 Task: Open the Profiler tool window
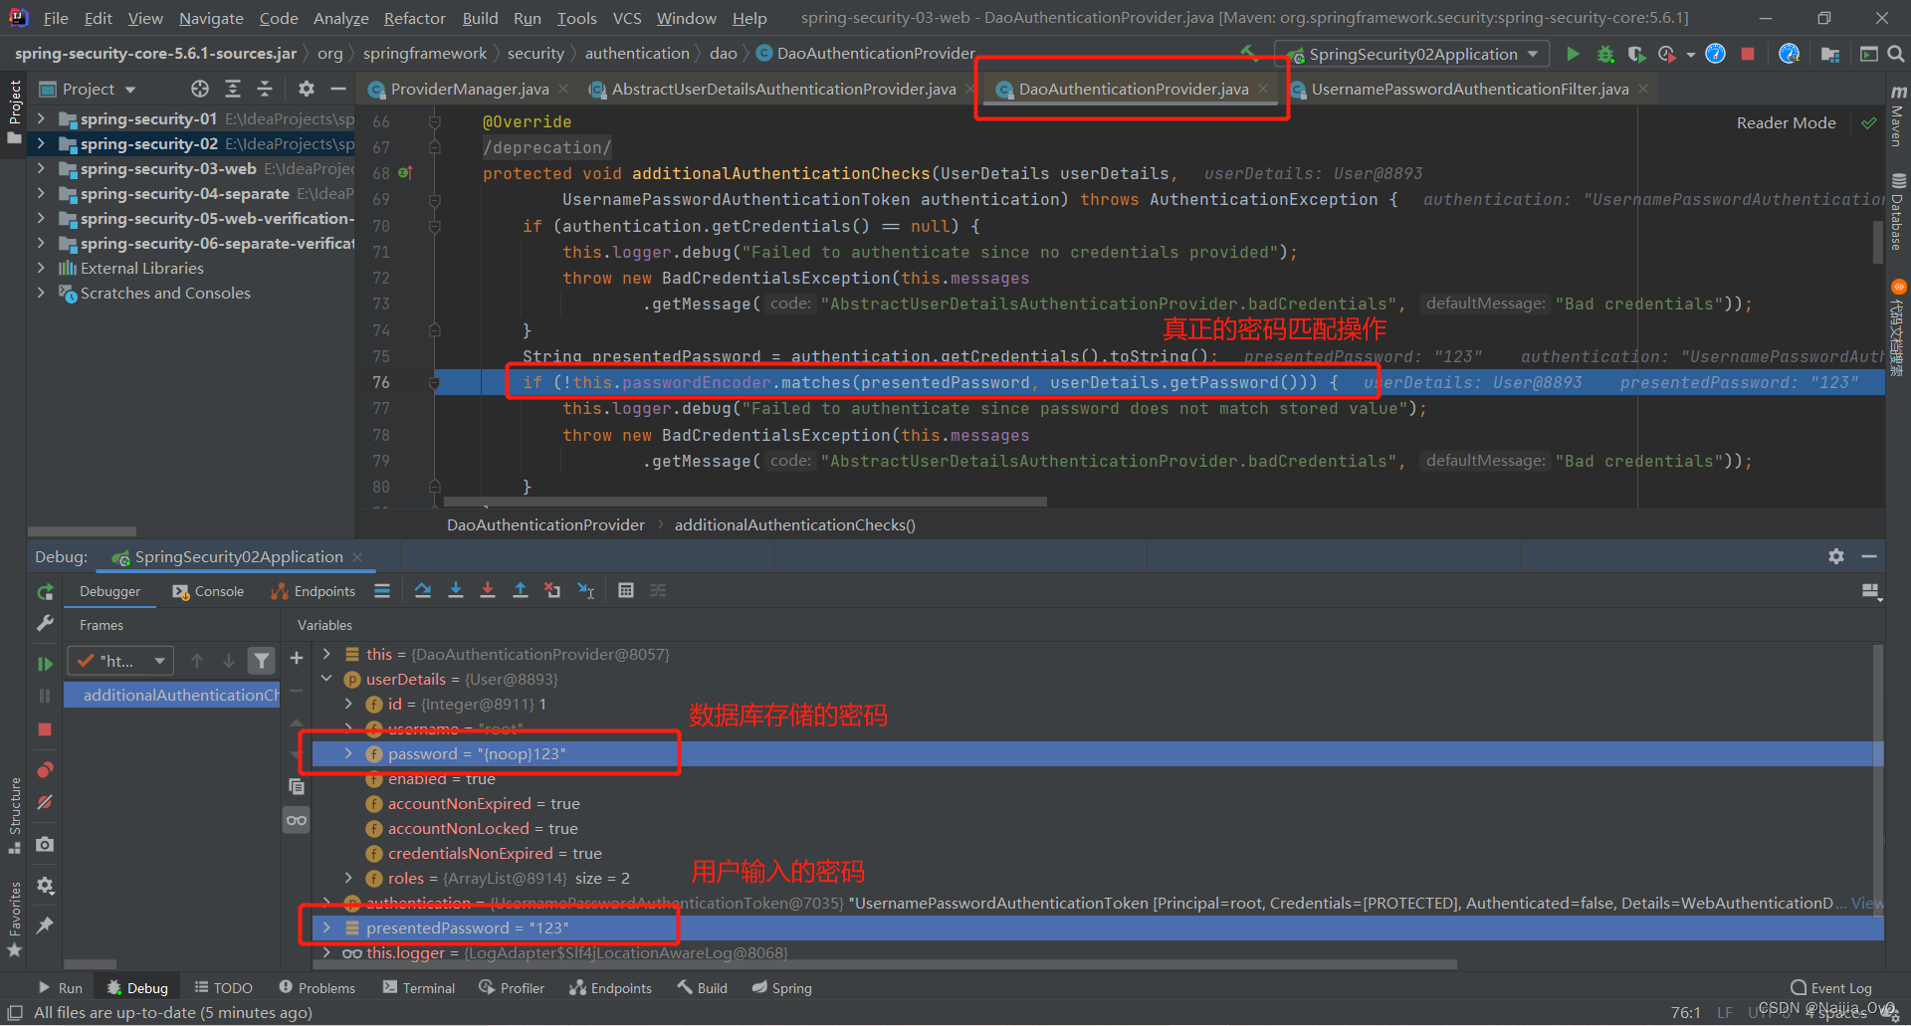[x=512, y=987]
